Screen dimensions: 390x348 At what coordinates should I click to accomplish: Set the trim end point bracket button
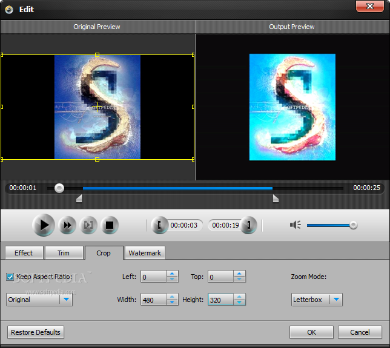pyautogui.click(x=248, y=225)
